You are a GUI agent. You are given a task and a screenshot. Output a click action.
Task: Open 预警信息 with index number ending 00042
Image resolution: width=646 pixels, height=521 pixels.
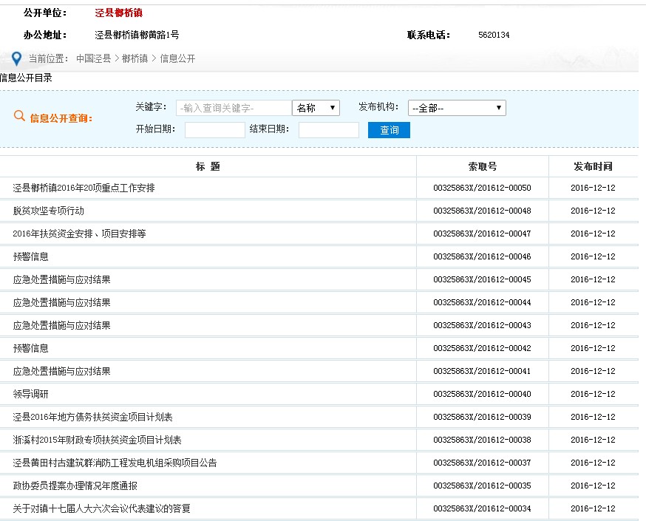coord(31,348)
